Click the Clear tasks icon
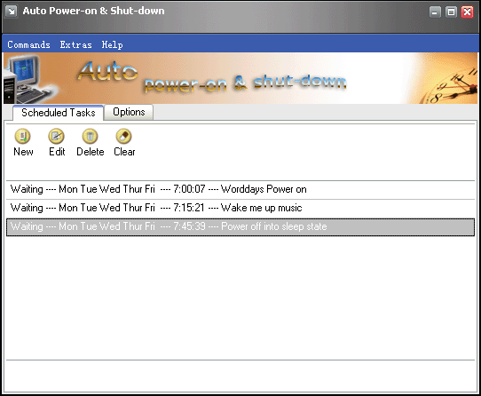This screenshot has height=396, width=481. point(124,136)
